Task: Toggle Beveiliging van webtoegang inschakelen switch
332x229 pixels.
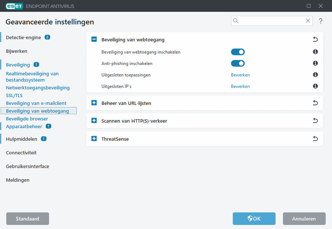Action: point(238,52)
